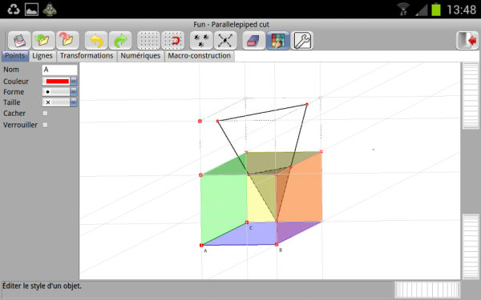Open the Forme dropdown
The width and height of the screenshot is (481, 300).
coord(59,91)
